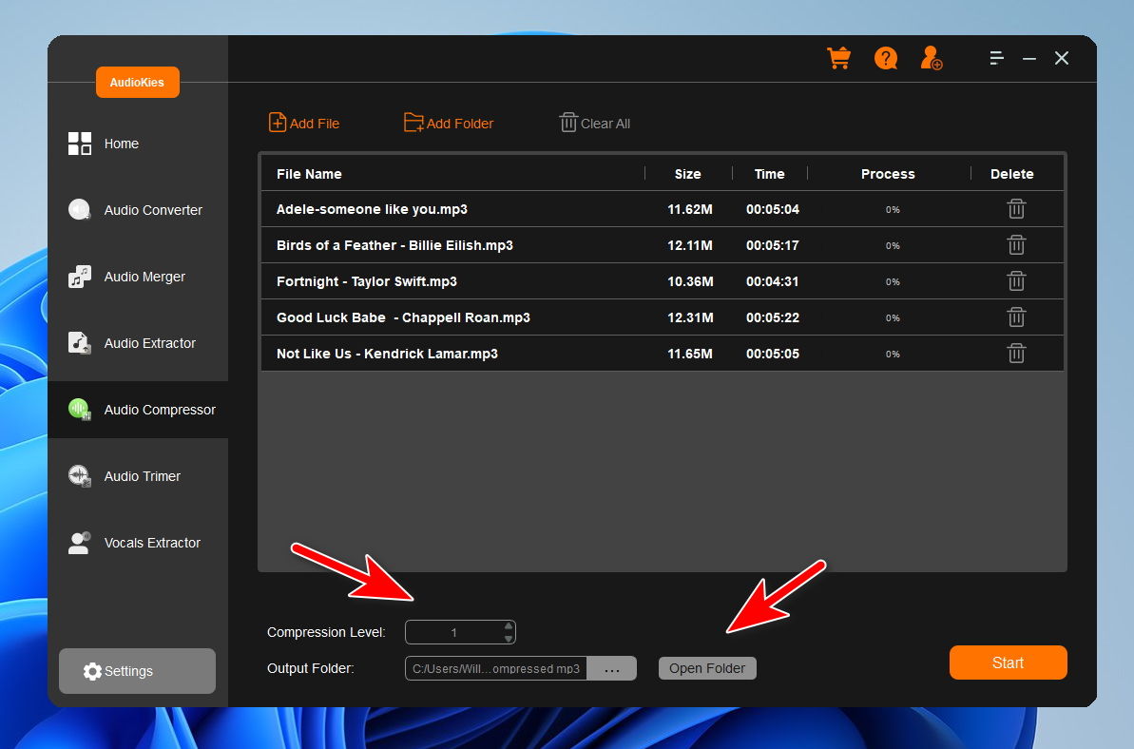Click Delete column header

pyautogui.click(x=1011, y=174)
